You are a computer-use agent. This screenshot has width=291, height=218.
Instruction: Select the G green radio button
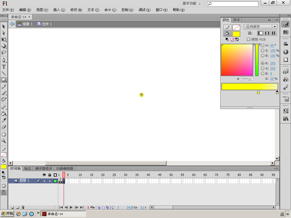coord(263,68)
